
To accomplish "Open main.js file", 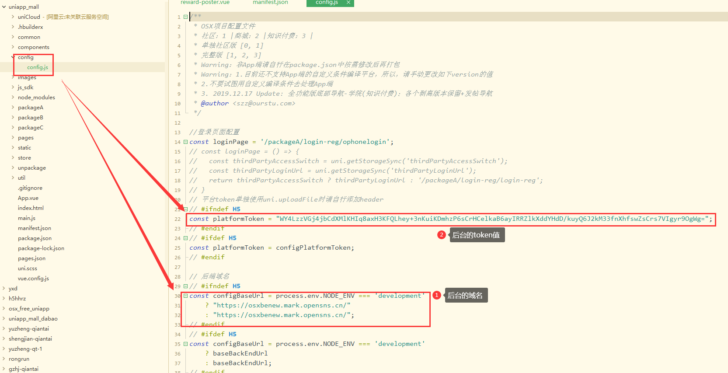I will [x=27, y=218].
